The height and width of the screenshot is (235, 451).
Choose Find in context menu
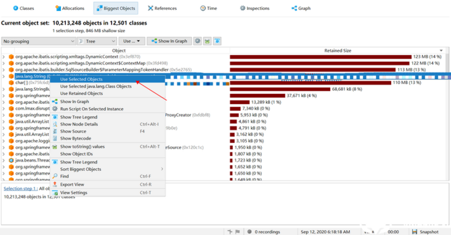coord(108,176)
